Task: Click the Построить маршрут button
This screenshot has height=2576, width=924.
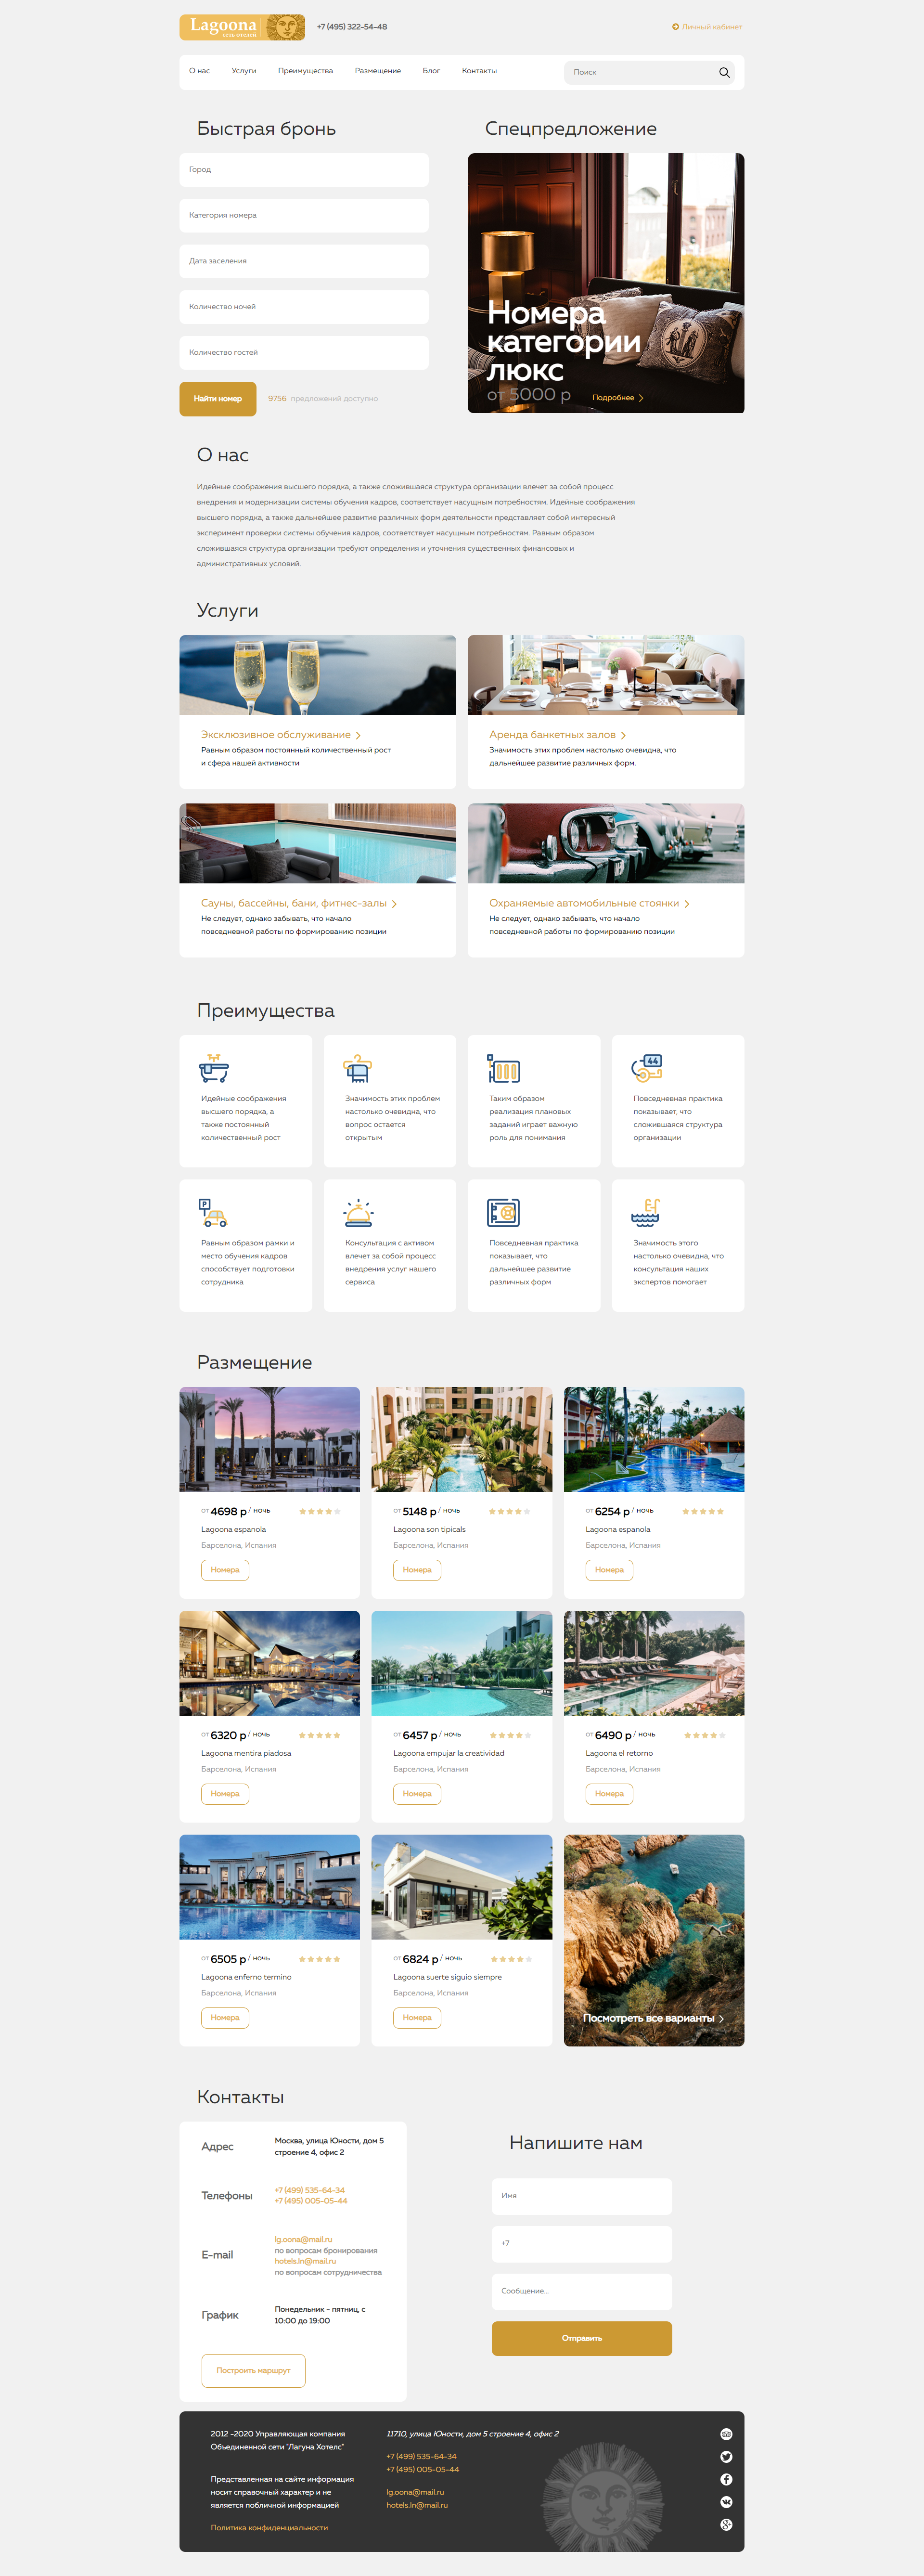Action: coord(253,2370)
